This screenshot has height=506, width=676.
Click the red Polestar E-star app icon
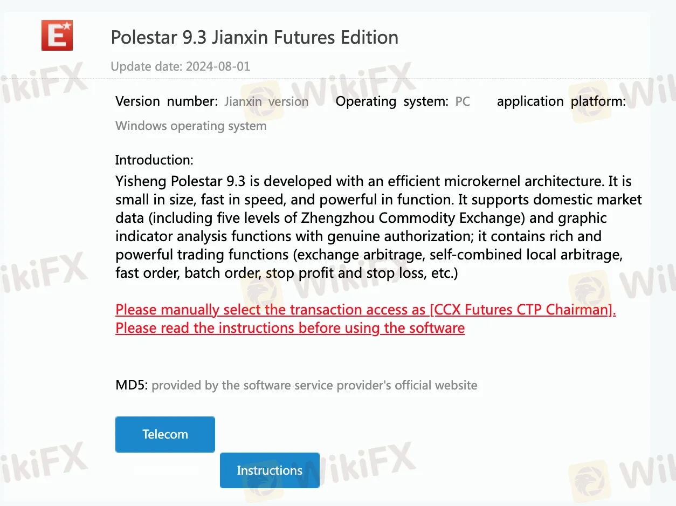[57, 35]
